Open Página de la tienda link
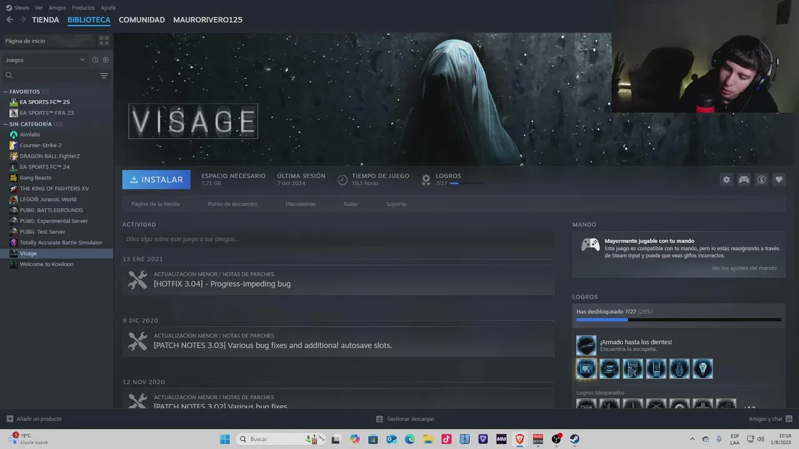This screenshot has height=449, width=799. click(155, 204)
